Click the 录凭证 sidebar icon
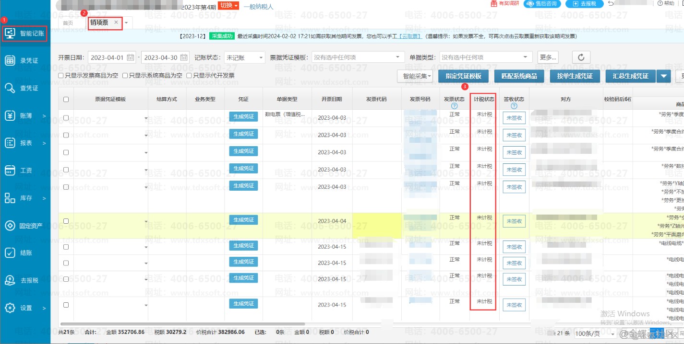Screen dimensions: 684x344 10,60
